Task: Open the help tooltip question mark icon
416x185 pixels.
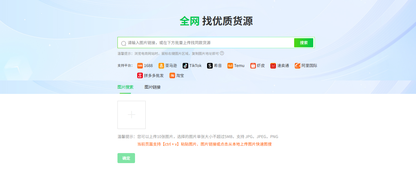Action: point(222,53)
